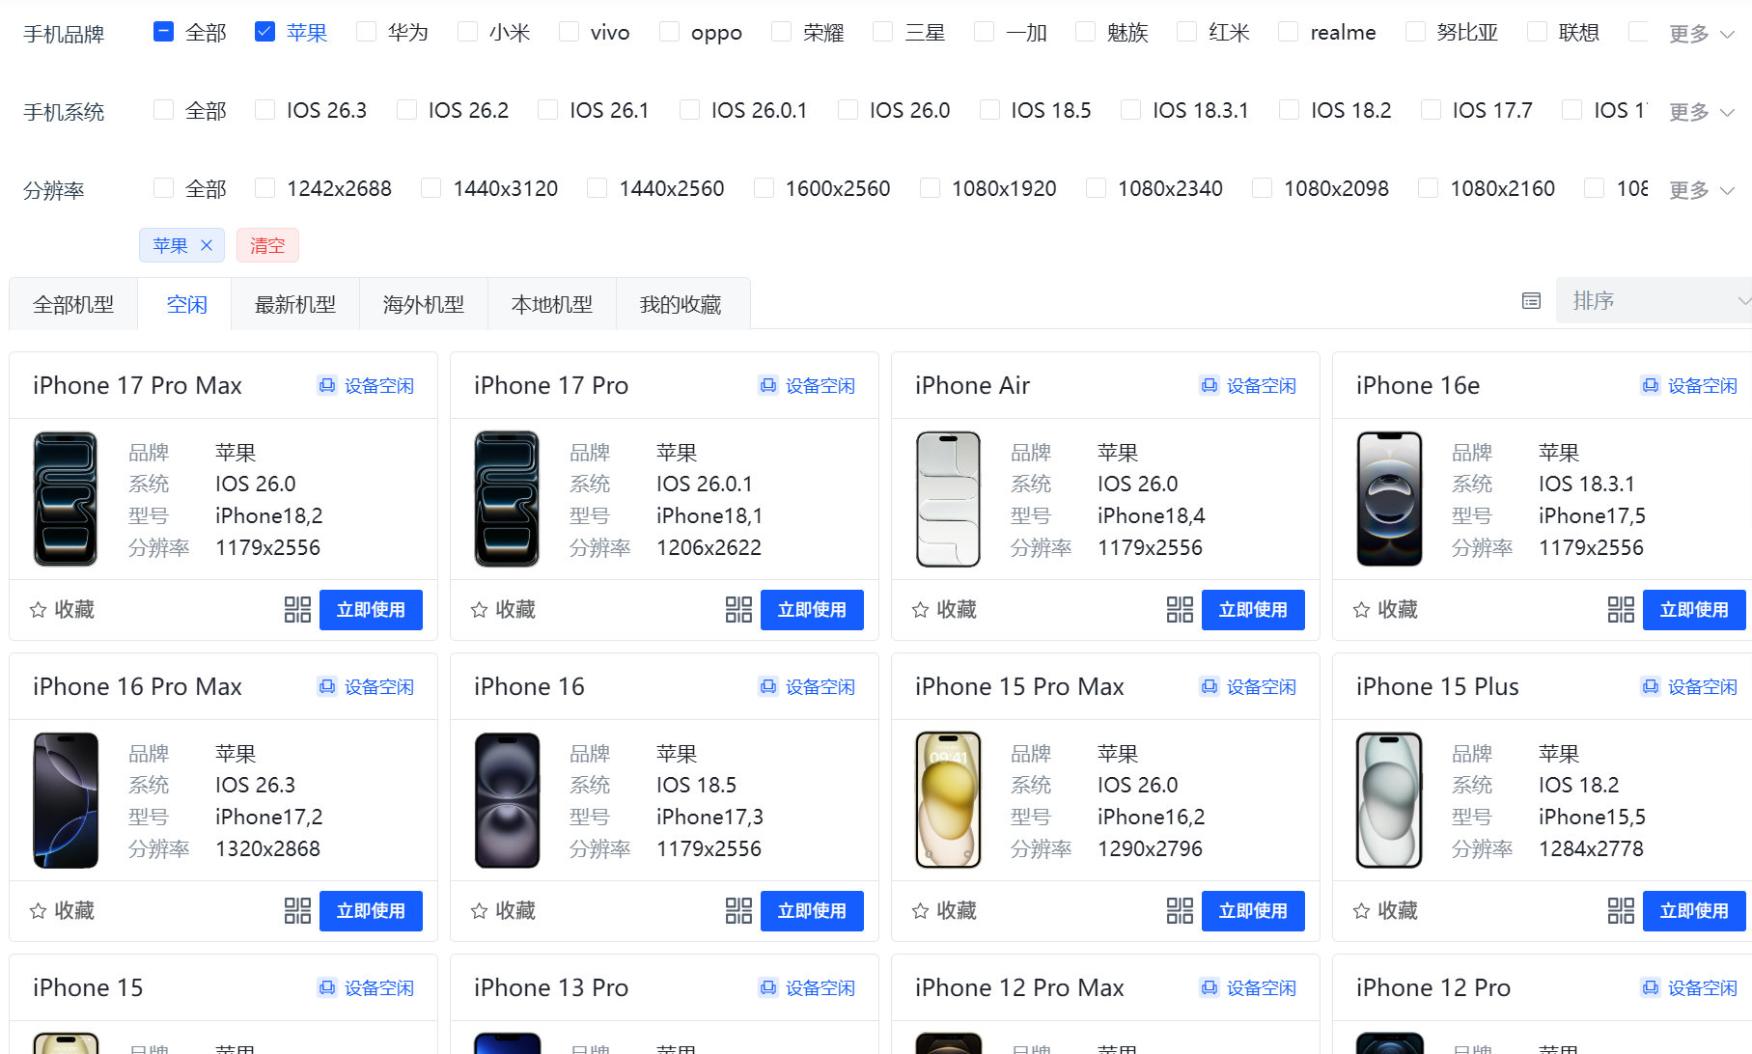Check the IOS 26.0 system checkbox
1752x1054 pixels.
[848, 110]
